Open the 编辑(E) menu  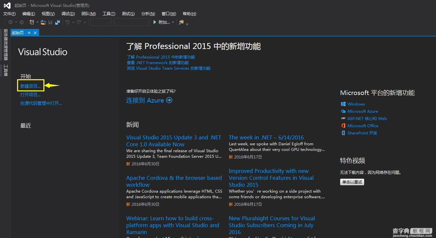[x=29, y=14]
